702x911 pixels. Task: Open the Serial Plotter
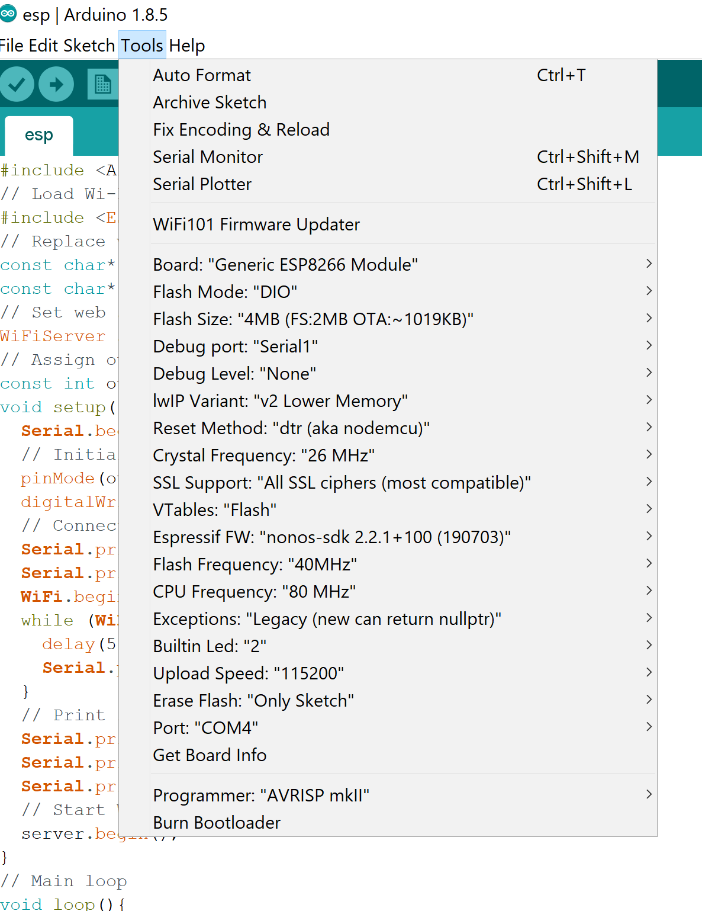point(202,184)
